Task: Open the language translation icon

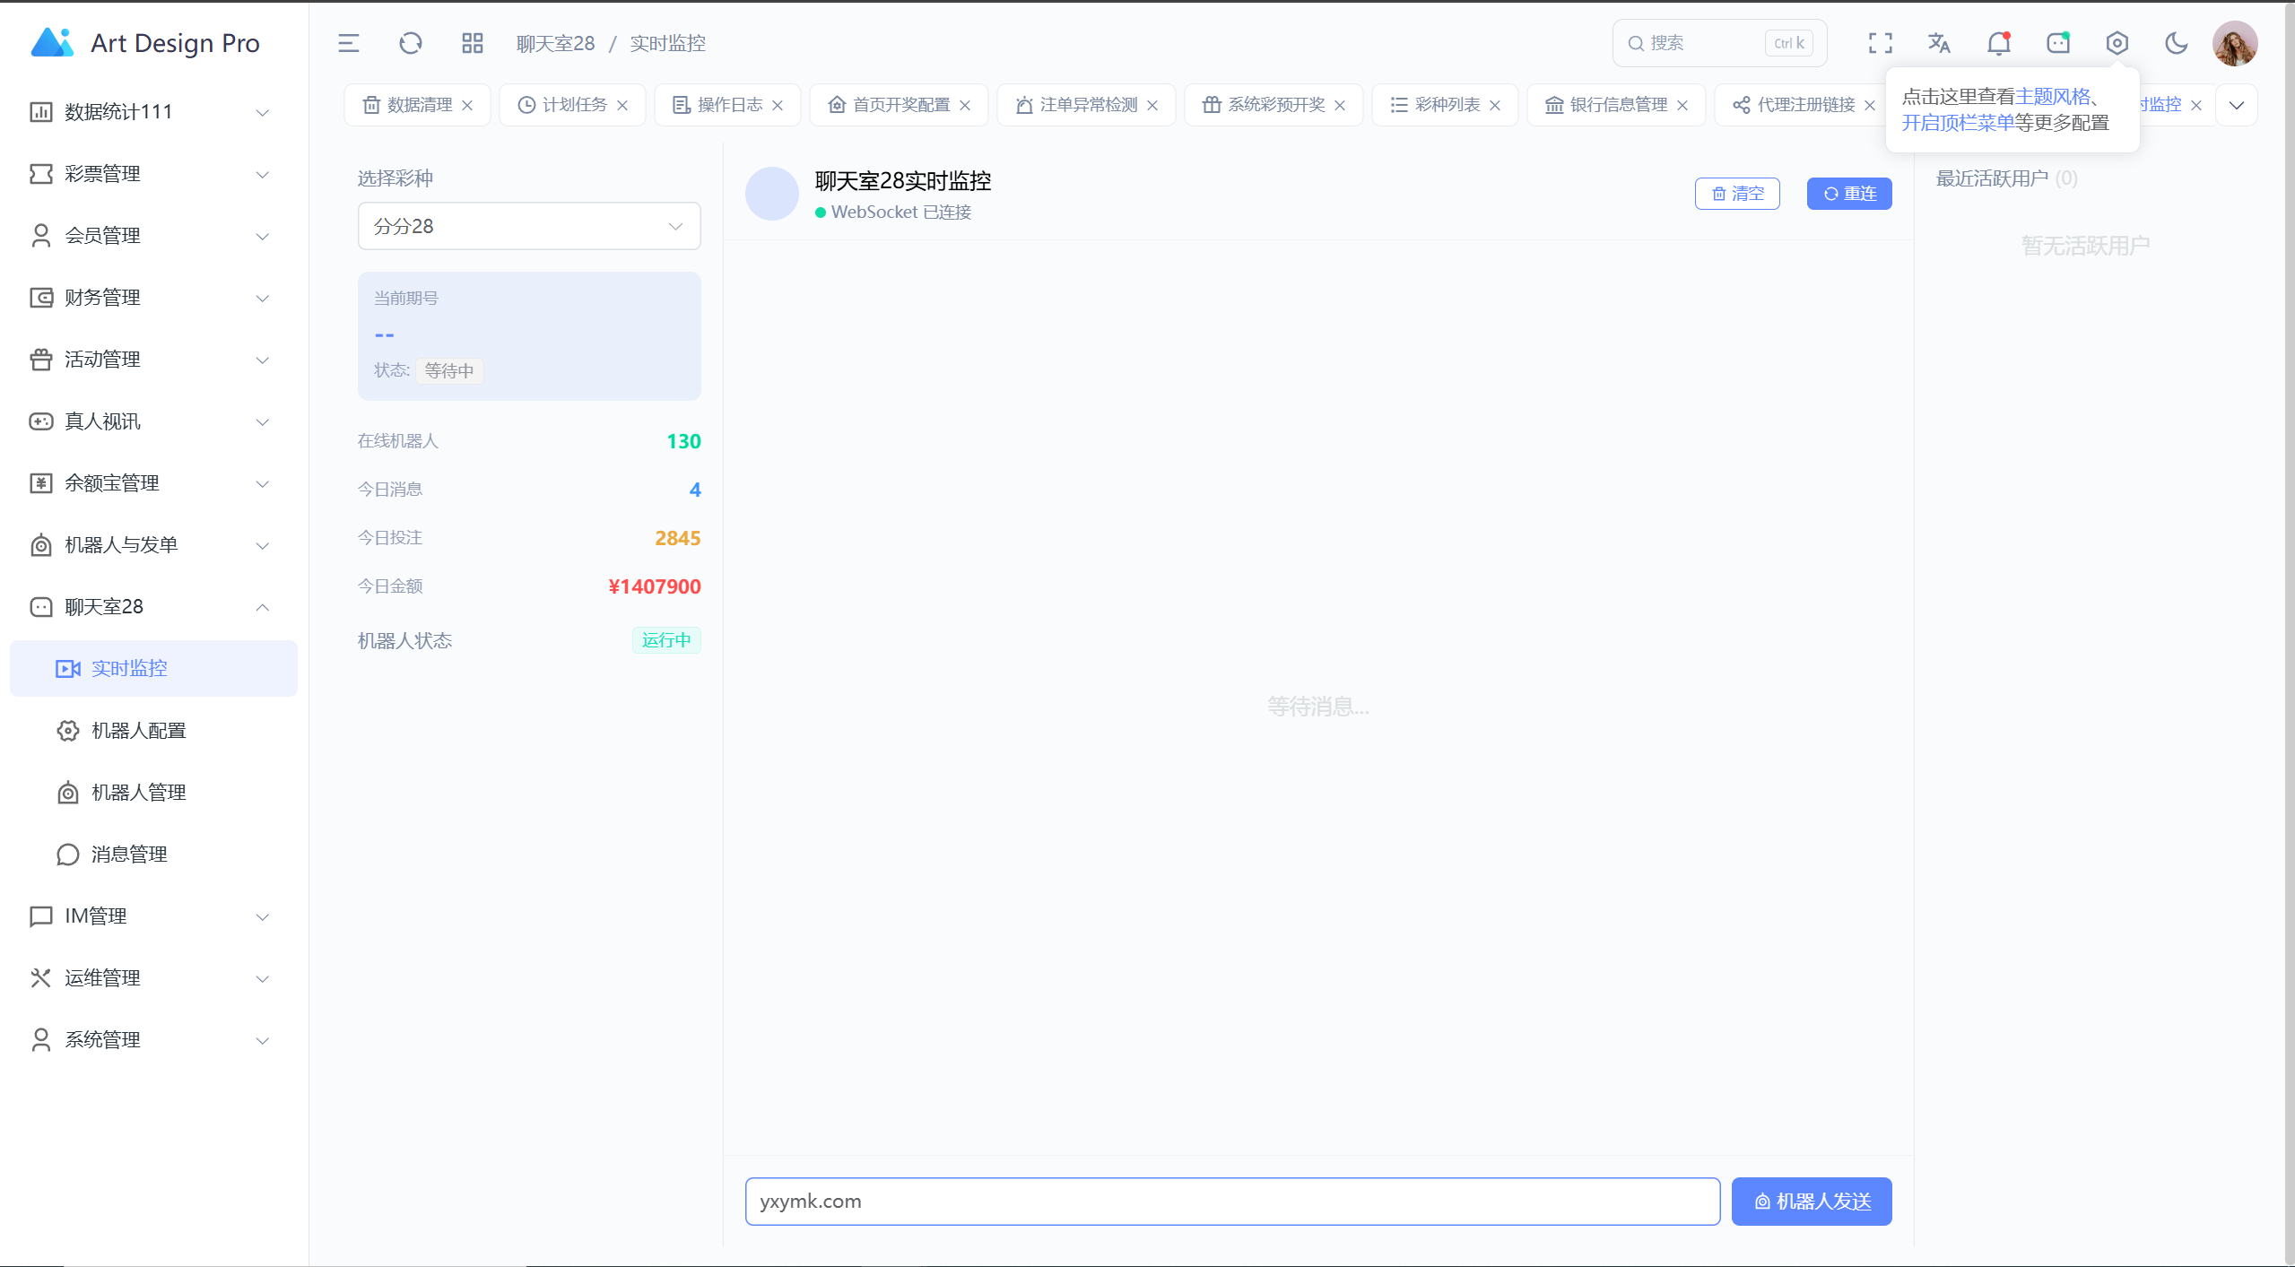Action: [x=1939, y=43]
